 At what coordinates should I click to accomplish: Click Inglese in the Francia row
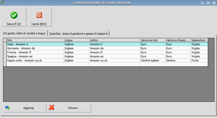(76, 52)
